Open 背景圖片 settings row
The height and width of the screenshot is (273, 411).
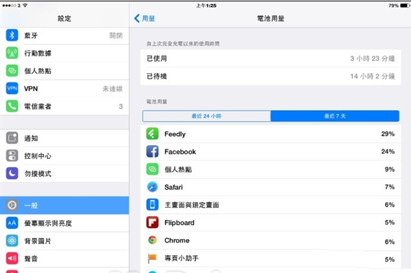(65, 241)
